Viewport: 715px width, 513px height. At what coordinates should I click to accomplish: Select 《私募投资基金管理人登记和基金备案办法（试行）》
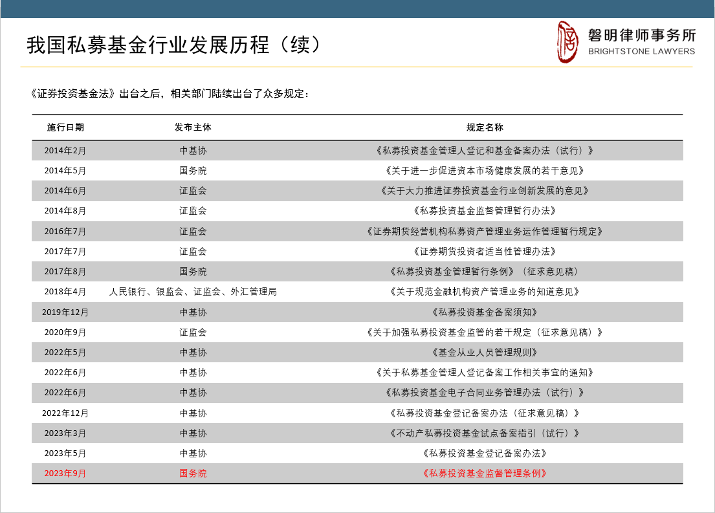[485, 151]
